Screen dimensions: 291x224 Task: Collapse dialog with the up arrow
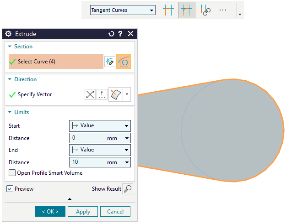pyautogui.click(x=70, y=199)
